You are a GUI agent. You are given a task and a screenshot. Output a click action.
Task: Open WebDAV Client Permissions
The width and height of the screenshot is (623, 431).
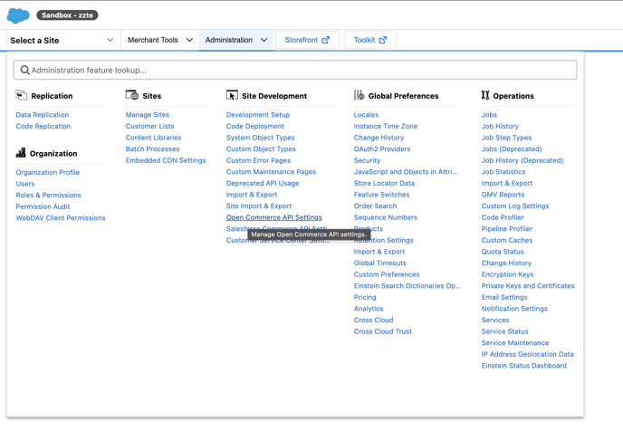click(x=61, y=218)
